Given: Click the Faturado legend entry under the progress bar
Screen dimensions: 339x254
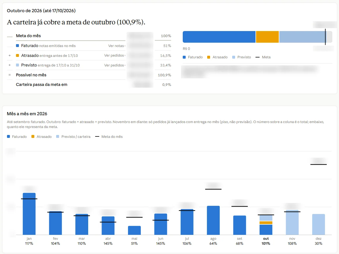Looking at the screenshot, I should click(193, 57).
